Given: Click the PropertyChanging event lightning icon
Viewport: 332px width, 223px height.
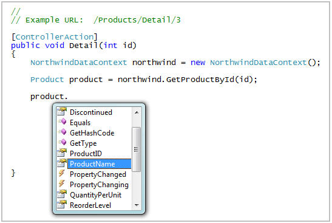Looking at the screenshot, I should [62, 184].
